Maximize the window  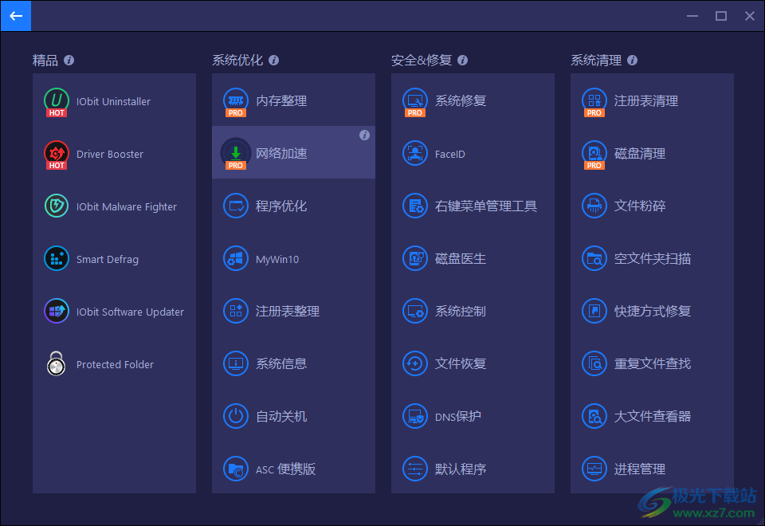click(720, 16)
